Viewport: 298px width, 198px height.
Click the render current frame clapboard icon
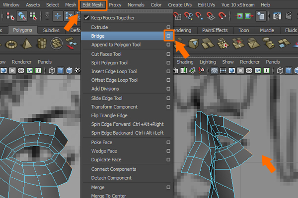pos(277,16)
